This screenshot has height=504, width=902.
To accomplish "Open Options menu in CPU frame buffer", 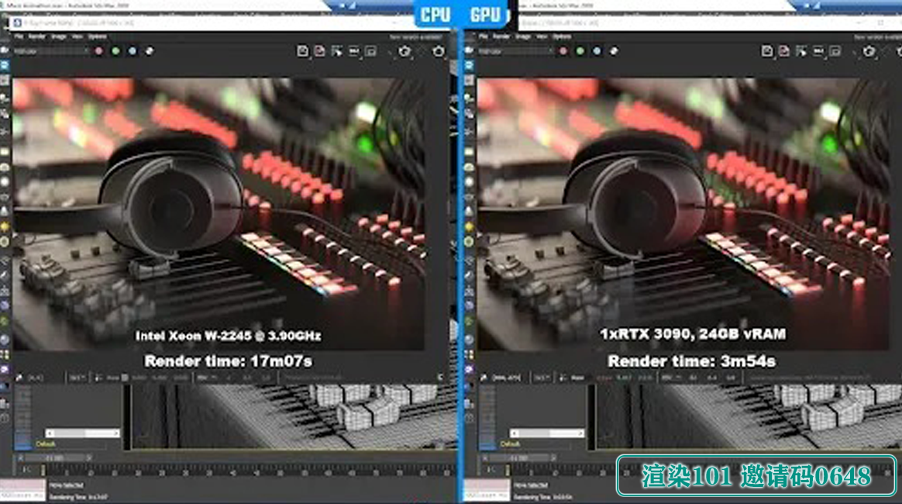I will [97, 36].
